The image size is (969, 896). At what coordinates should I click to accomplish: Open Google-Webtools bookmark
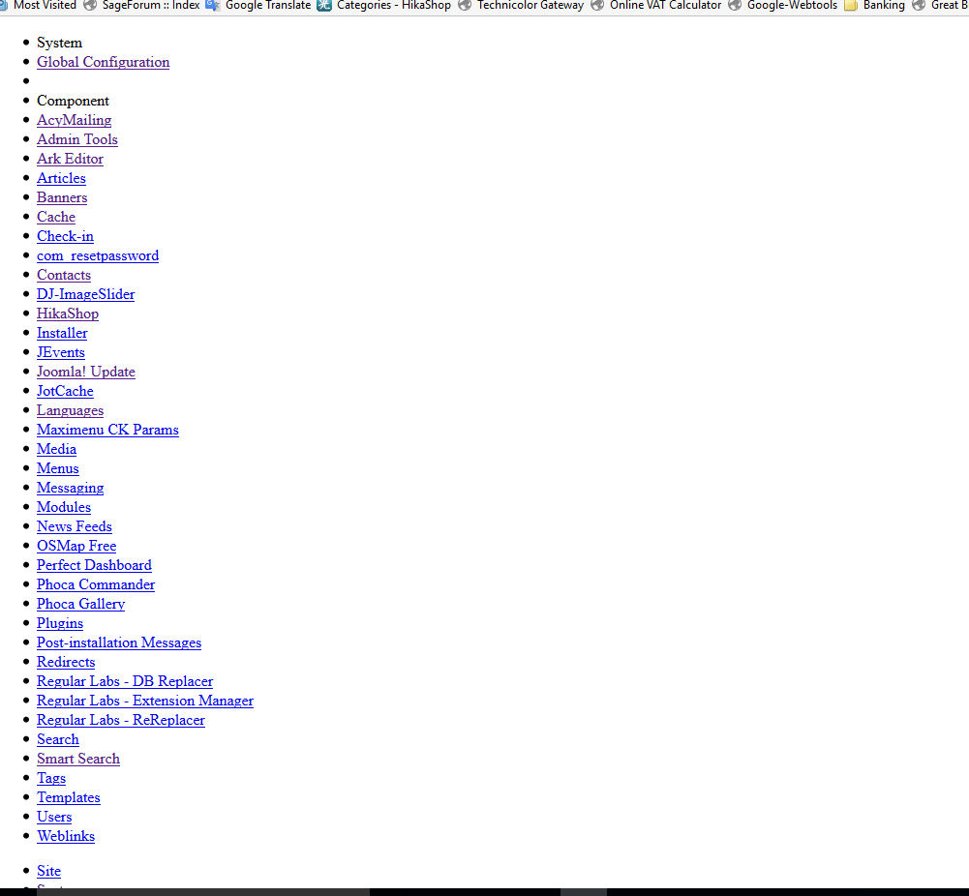click(x=792, y=5)
